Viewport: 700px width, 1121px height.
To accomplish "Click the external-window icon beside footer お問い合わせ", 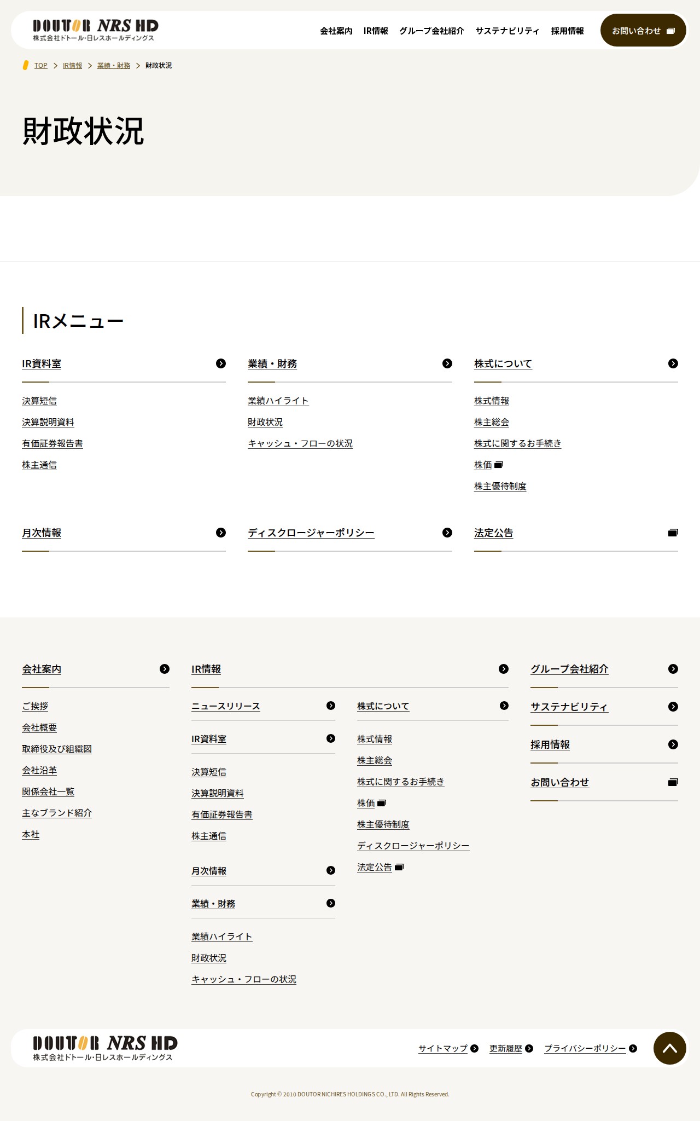I will pyautogui.click(x=673, y=782).
